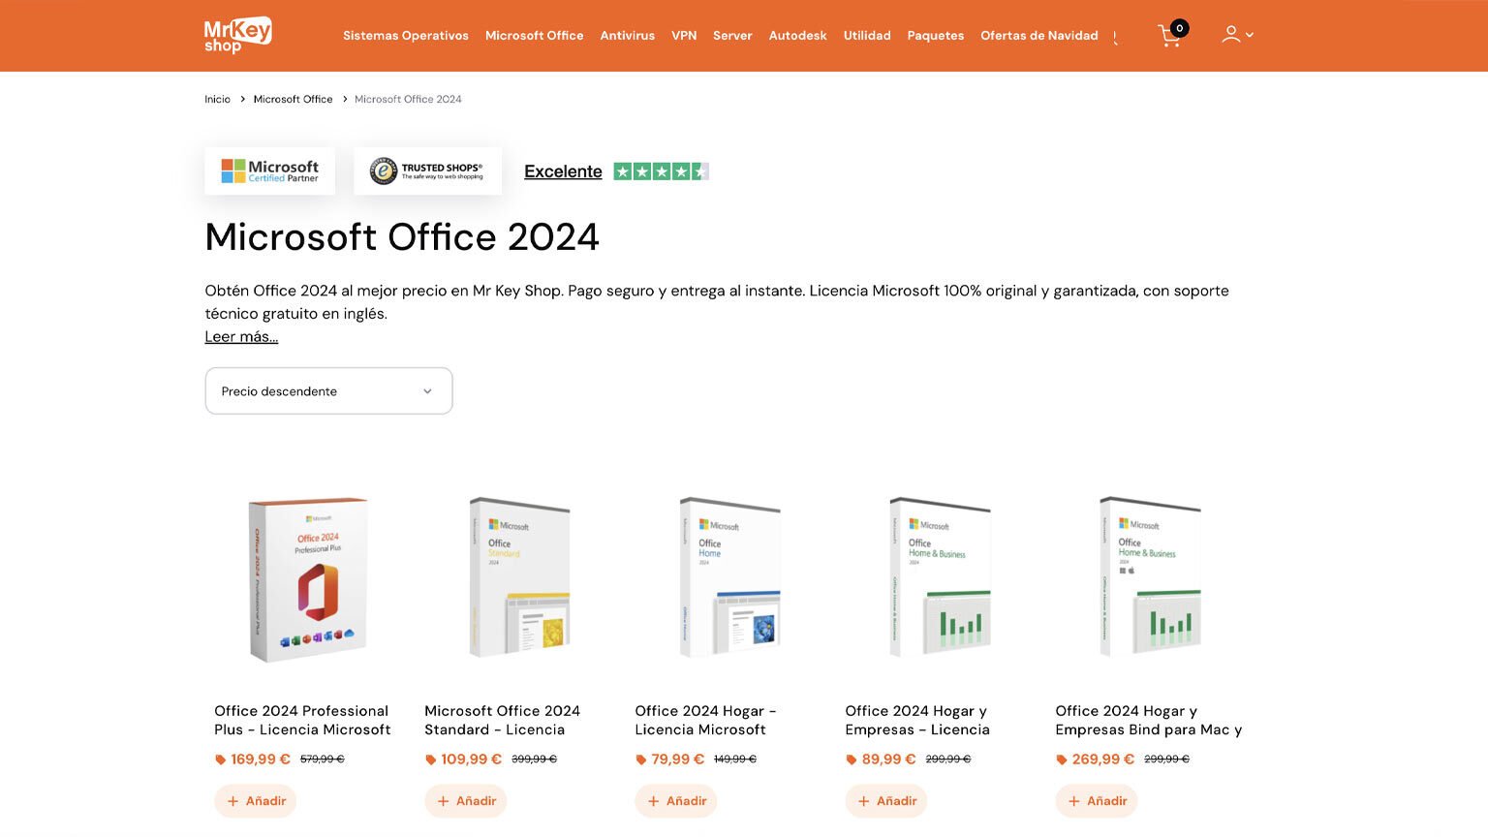Click the Mr Key Shop logo
The width and height of the screenshot is (1488, 837).
[x=235, y=36]
